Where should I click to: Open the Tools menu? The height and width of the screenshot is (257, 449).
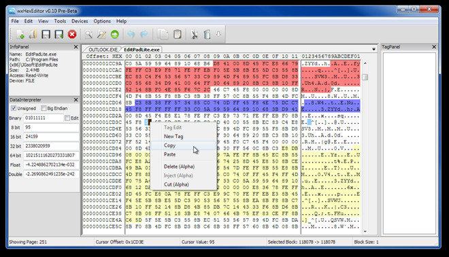coord(60,21)
